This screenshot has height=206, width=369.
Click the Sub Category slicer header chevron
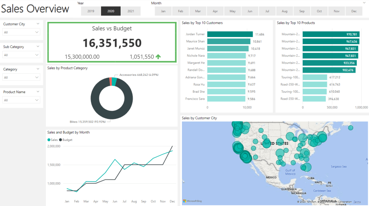tap(38, 47)
